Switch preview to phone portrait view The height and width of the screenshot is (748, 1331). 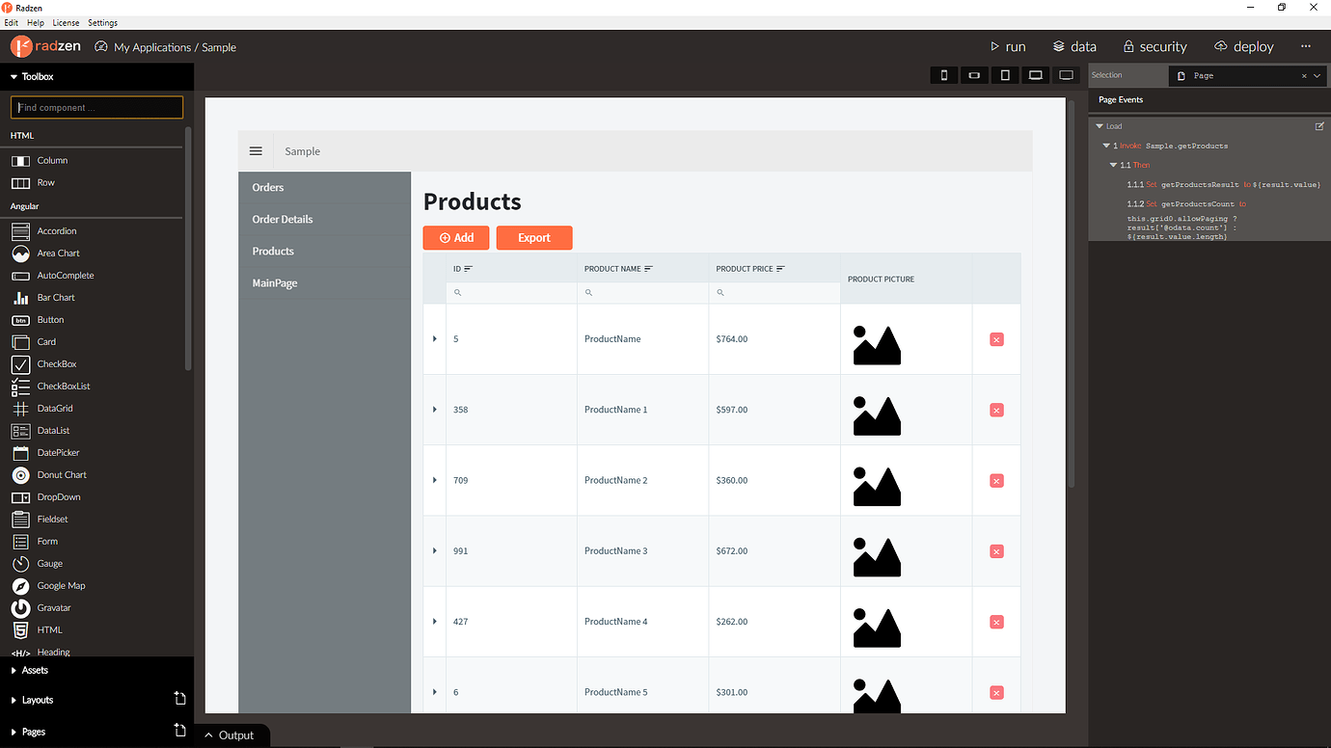[943, 75]
